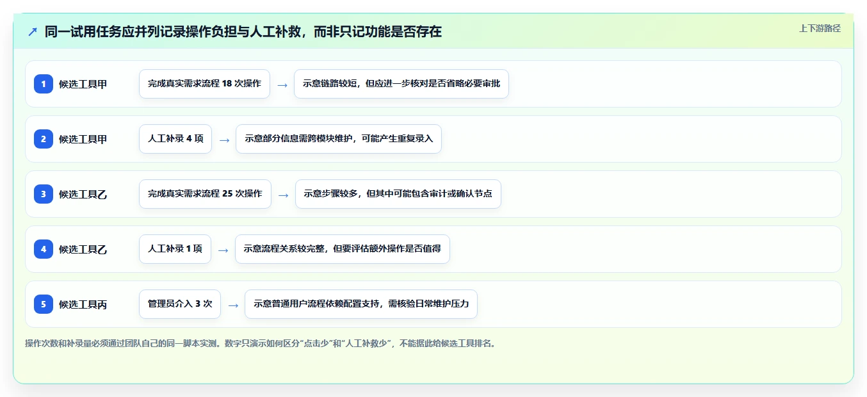Click 候选工具乙 label in row 3

tap(83, 194)
